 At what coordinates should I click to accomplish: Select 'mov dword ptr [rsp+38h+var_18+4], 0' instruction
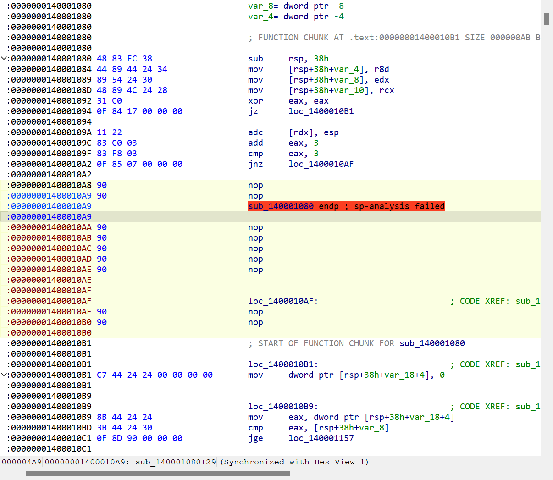[346, 375]
